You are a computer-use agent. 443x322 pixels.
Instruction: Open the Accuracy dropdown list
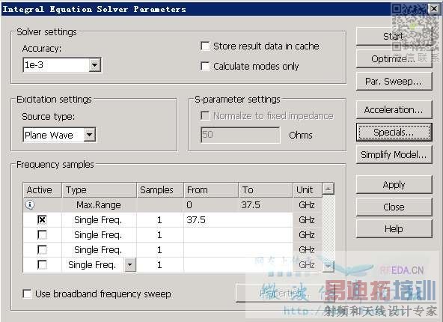(x=94, y=65)
